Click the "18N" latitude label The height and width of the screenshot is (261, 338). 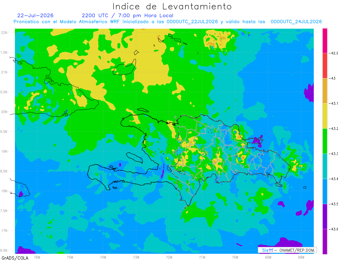pyautogui.click(x=5, y=191)
